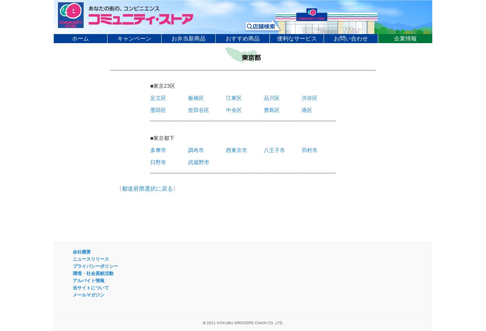
Task: Select 調布市 link
Action: [x=196, y=150]
